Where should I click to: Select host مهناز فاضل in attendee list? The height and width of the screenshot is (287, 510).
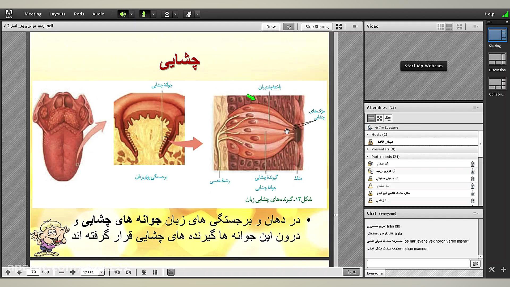coord(422,142)
